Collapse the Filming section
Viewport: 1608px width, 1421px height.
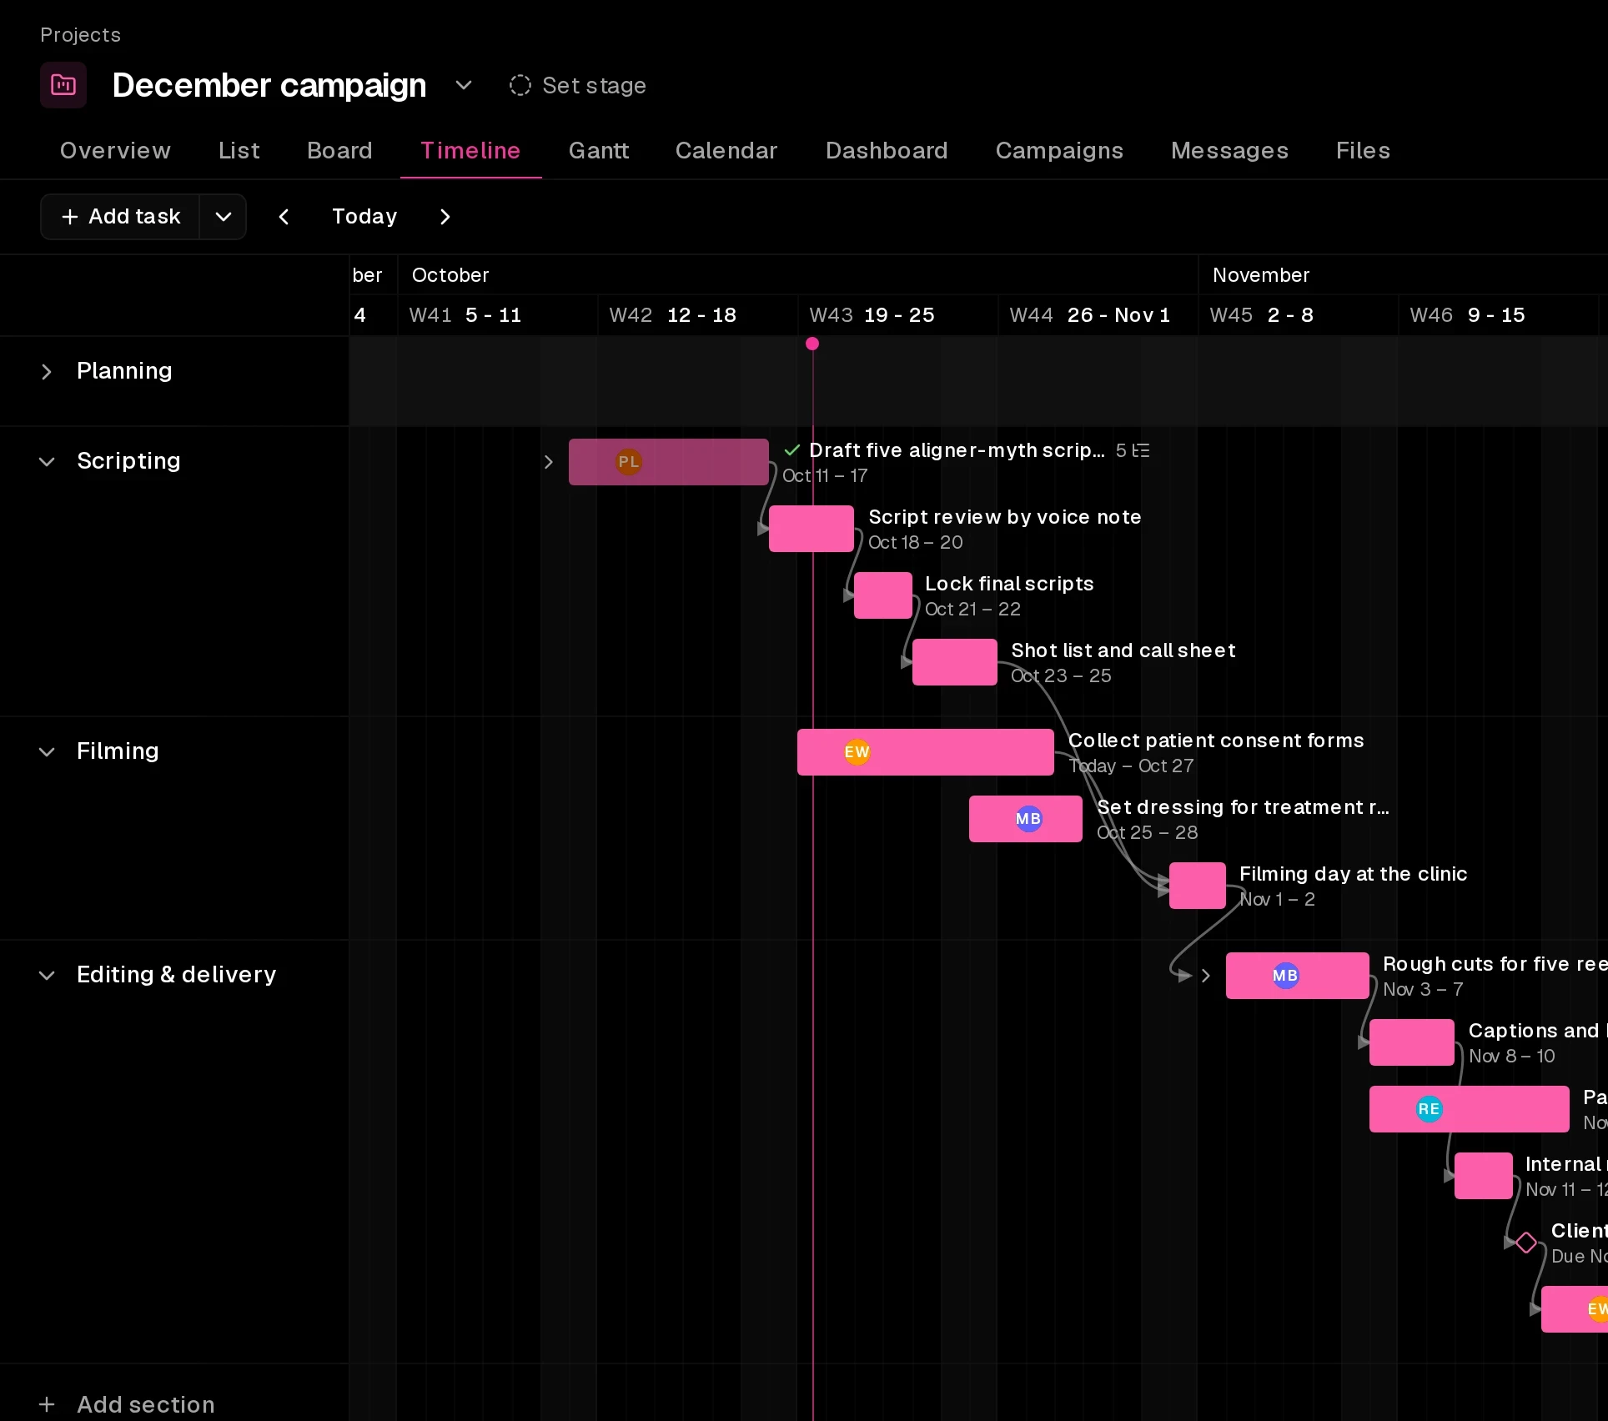pyautogui.click(x=47, y=751)
